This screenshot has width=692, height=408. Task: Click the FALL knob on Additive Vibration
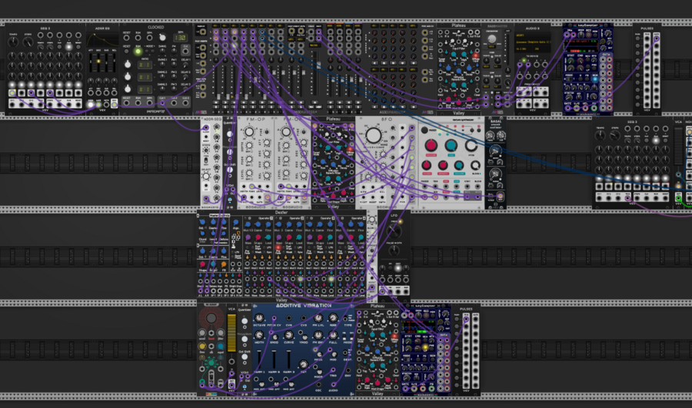coord(333,335)
